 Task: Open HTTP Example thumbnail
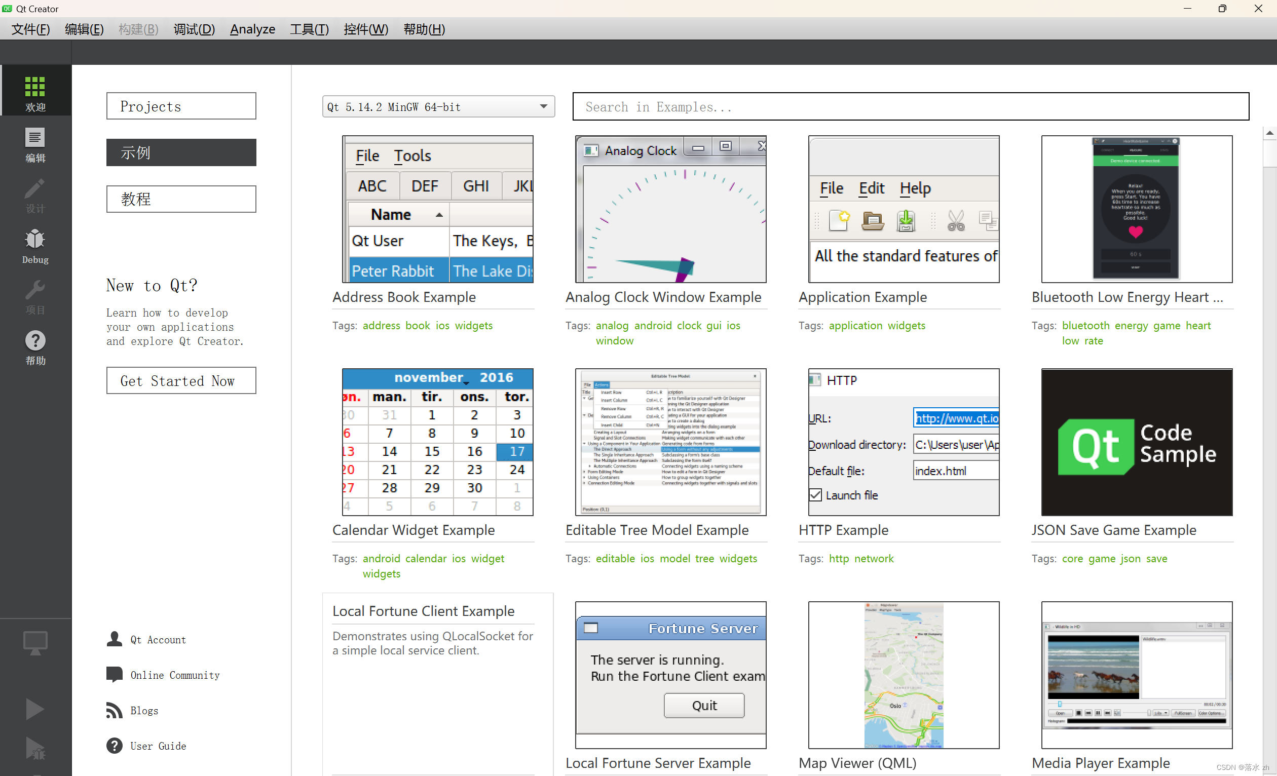coord(904,442)
